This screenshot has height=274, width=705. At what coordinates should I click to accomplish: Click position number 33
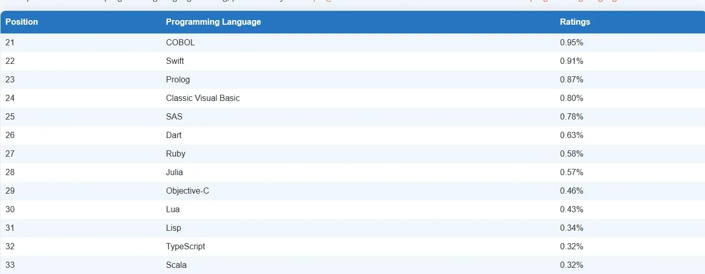[10, 265]
